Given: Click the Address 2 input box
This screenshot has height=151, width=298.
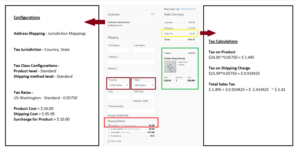Looking at the screenshot, I should 131,73.
